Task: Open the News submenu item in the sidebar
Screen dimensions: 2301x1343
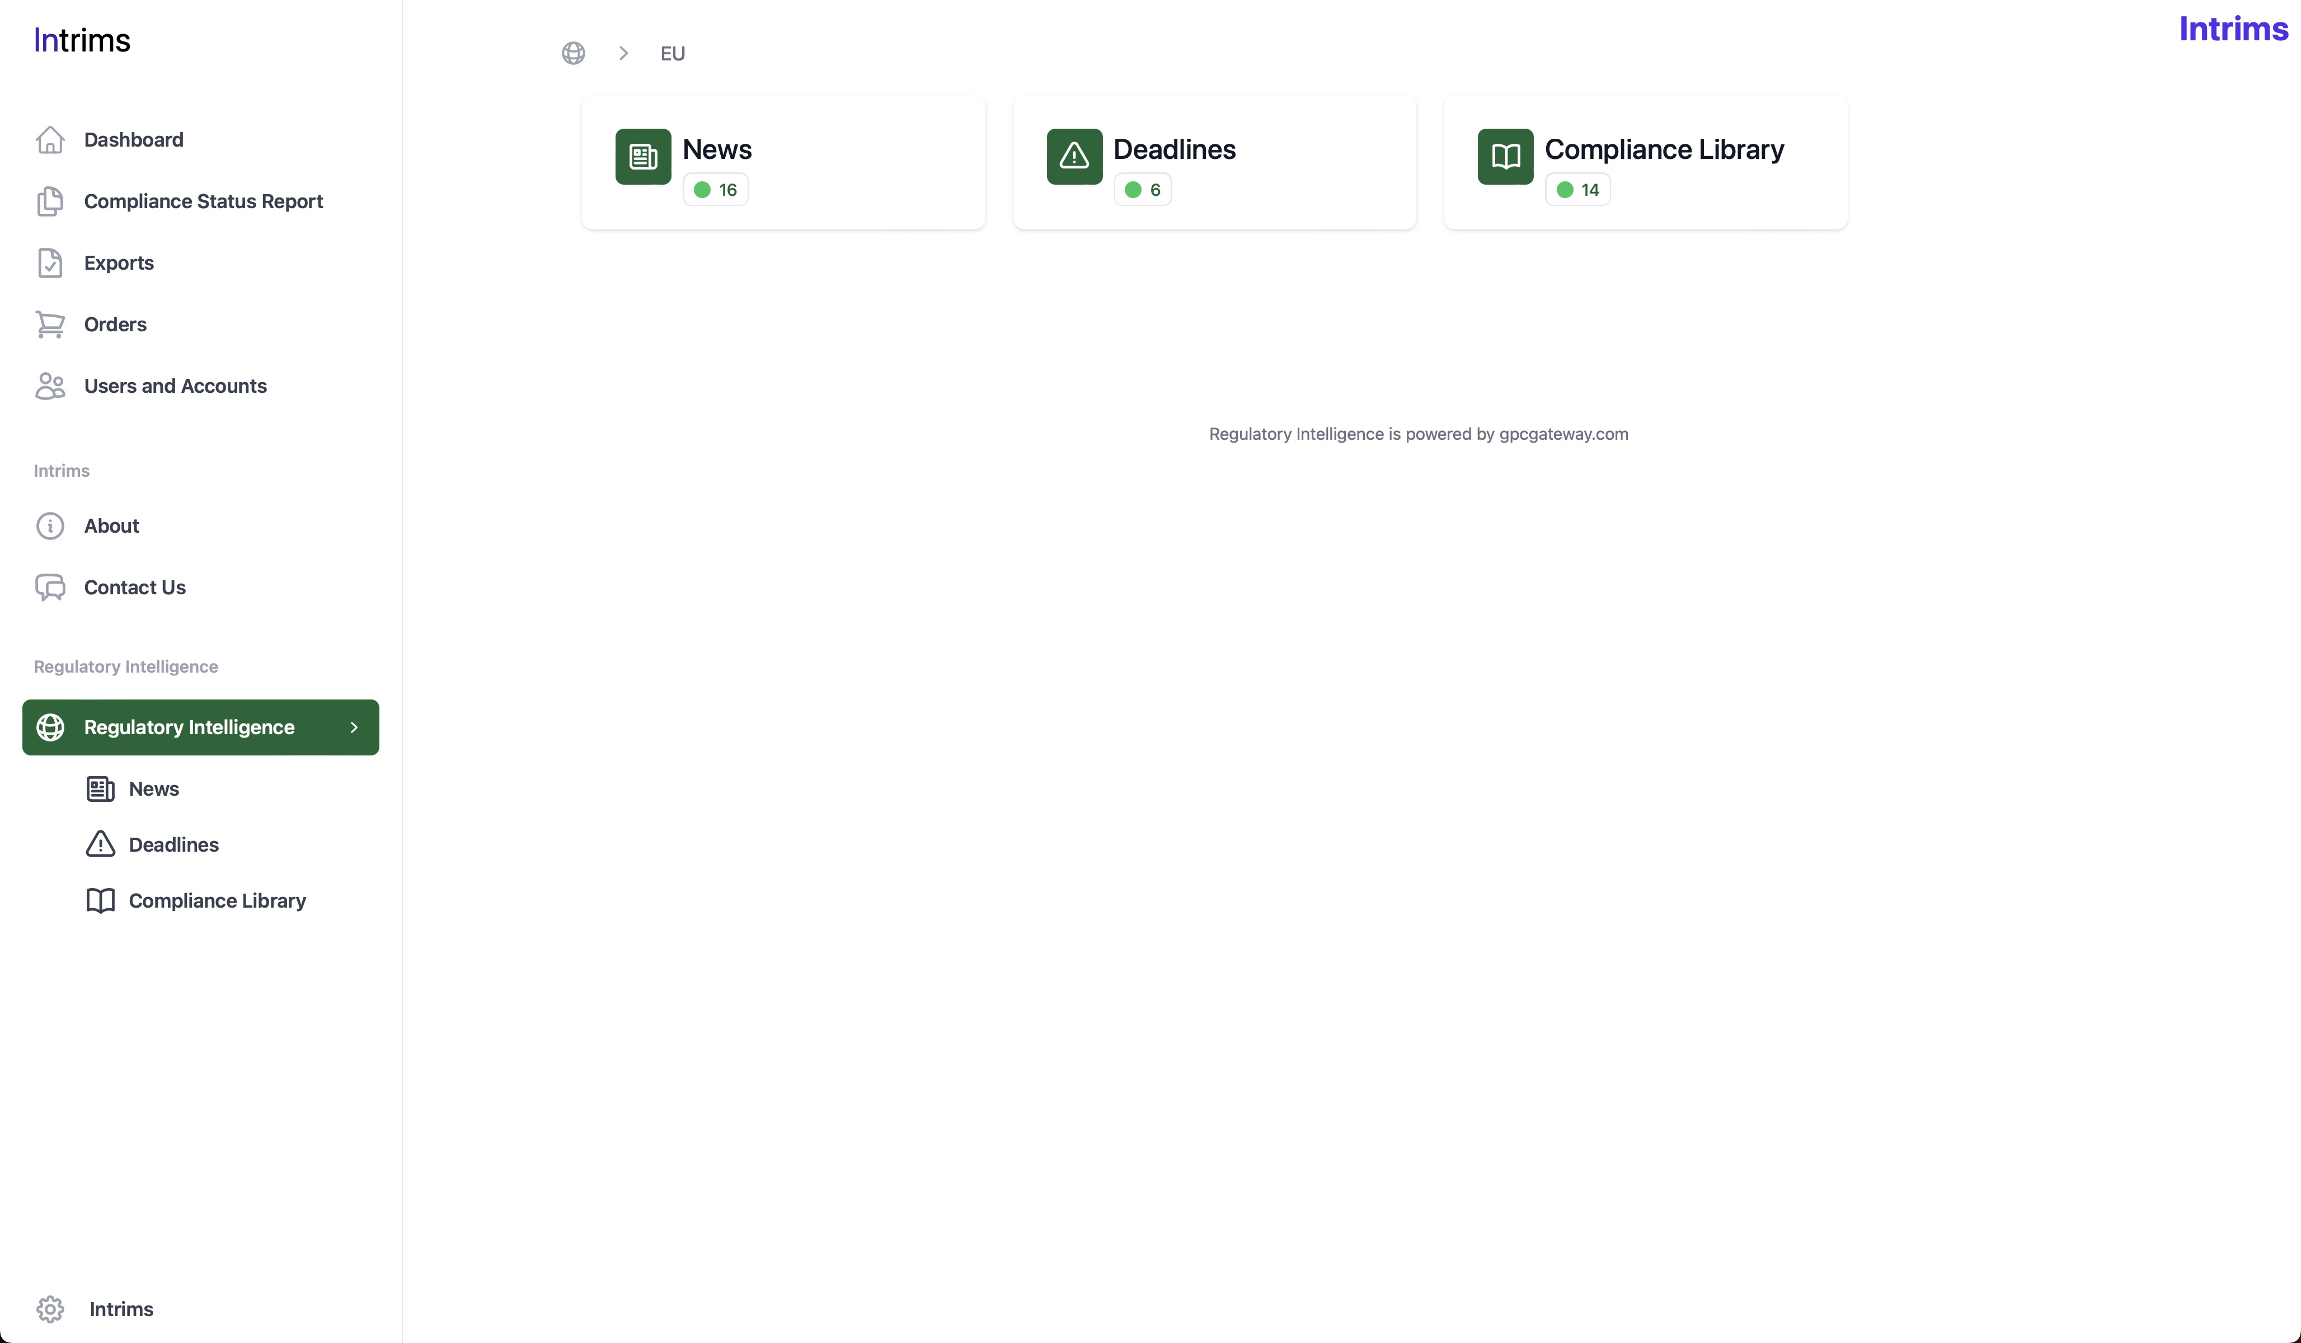Action: coord(153,789)
